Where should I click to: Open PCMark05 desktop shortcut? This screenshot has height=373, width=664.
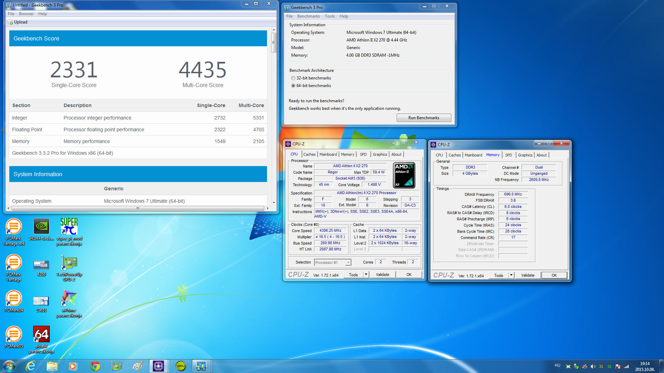13,337
